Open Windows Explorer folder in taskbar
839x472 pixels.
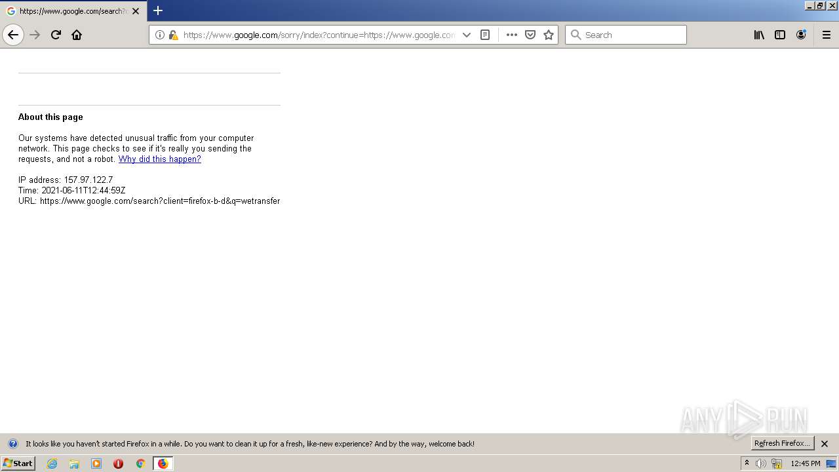[x=74, y=463]
